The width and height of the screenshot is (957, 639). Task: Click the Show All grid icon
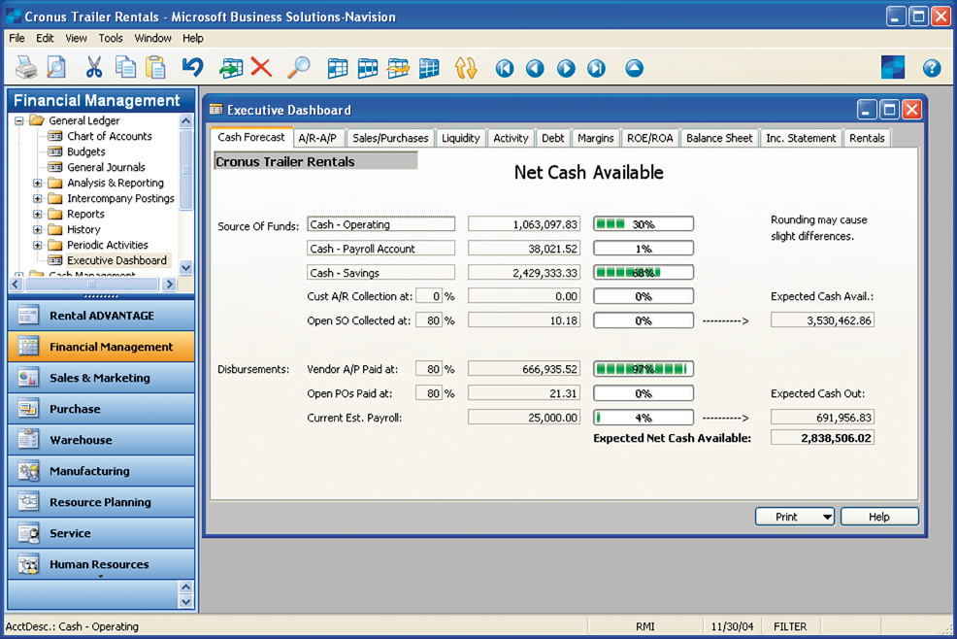[429, 68]
